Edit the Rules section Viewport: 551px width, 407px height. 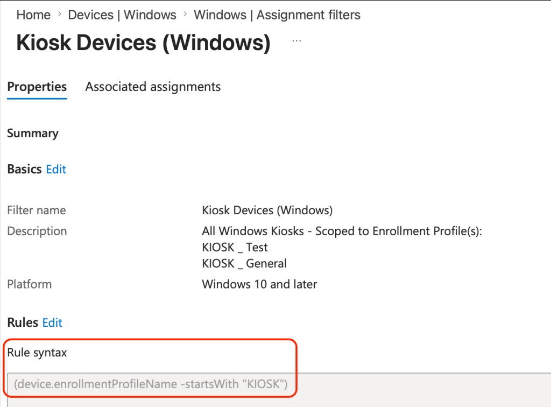click(x=52, y=322)
